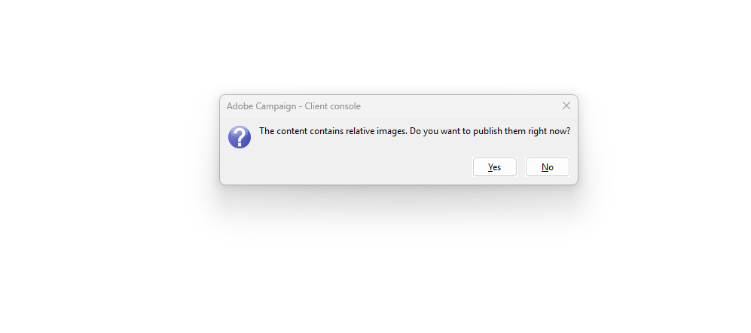
Task: Choose Yes in the Client console prompt
Action: click(494, 167)
